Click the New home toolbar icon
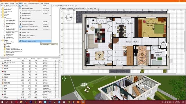The width and height of the screenshot is (186, 104). point(2,5)
